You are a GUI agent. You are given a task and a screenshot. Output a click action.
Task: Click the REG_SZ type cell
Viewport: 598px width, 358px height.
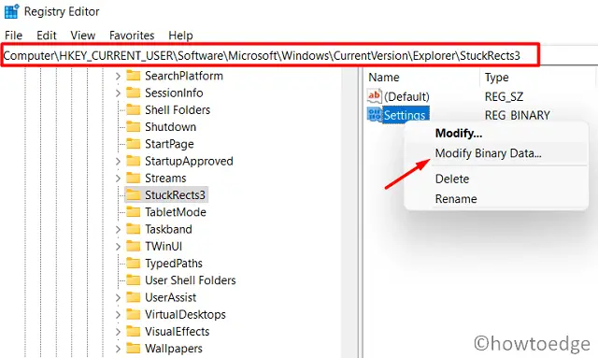pos(504,97)
